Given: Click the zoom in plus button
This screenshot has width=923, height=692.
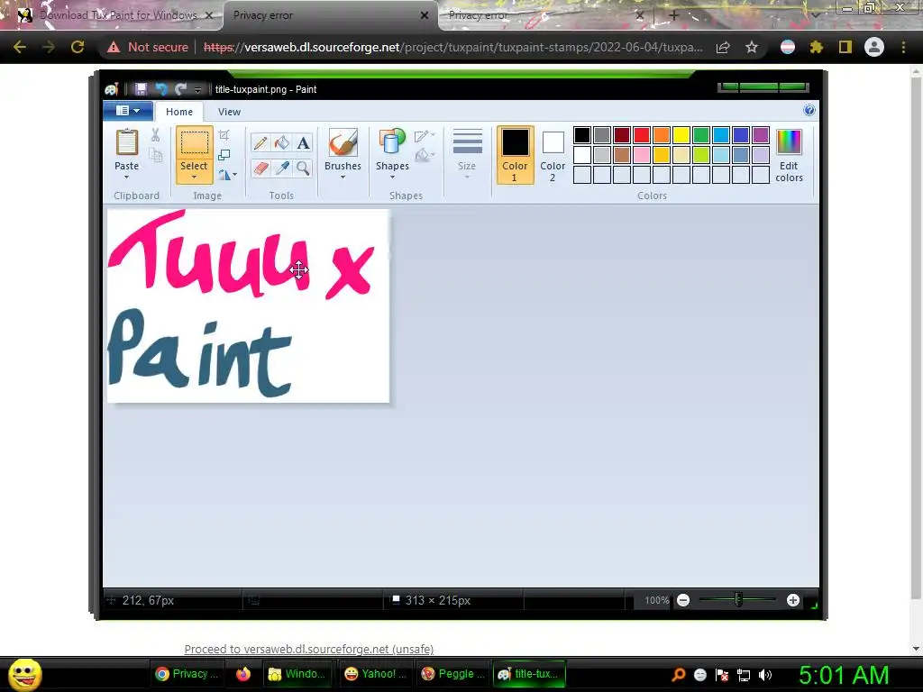Looking at the screenshot, I should coord(793,600).
